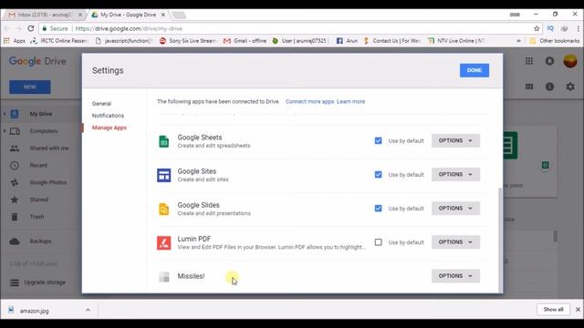
Task: Select the Manage Apps settings tab
Action: click(x=109, y=128)
